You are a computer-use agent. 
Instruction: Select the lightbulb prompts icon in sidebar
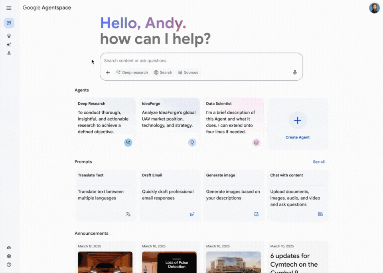pyautogui.click(x=9, y=36)
